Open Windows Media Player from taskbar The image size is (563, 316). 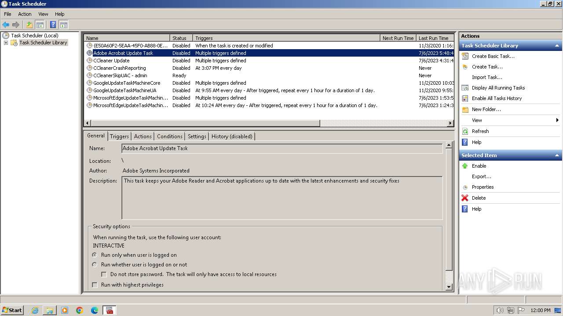pos(65,310)
